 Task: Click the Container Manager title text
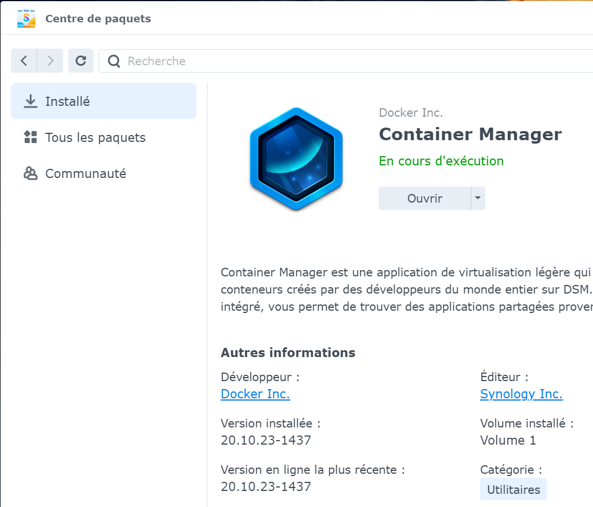[x=470, y=134]
